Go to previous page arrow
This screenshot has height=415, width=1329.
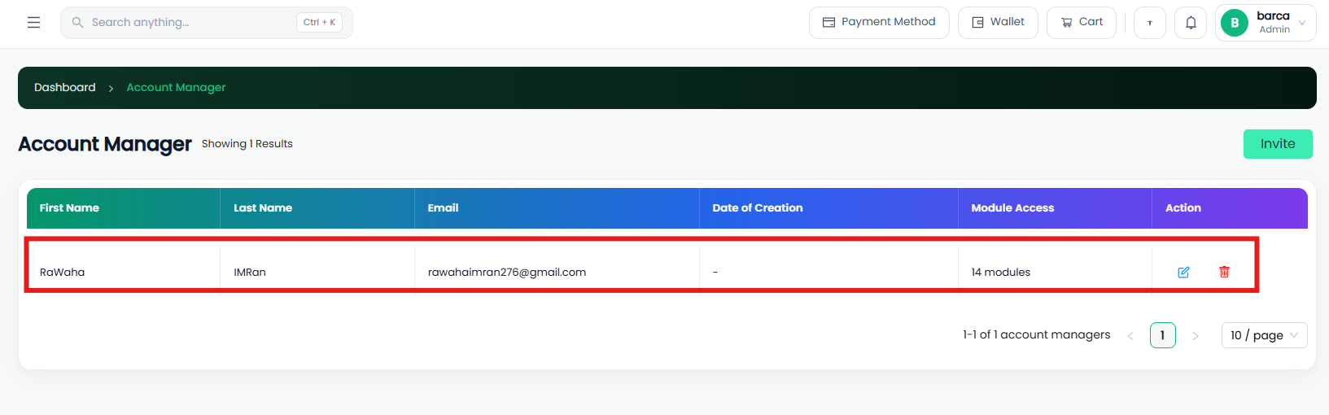pyautogui.click(x=1130, y=335)
